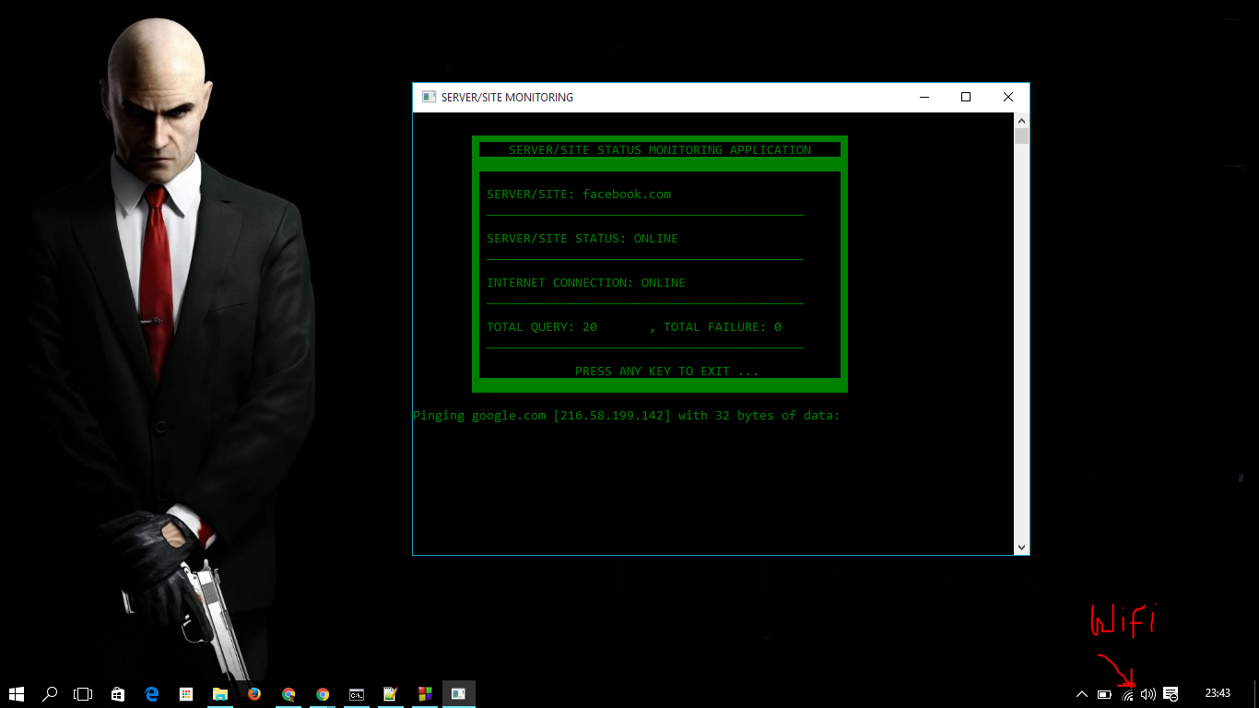The image size is (1259, 708).
Task: Show hidden tray icons chevron
Action: click(x=1082, y=694)
